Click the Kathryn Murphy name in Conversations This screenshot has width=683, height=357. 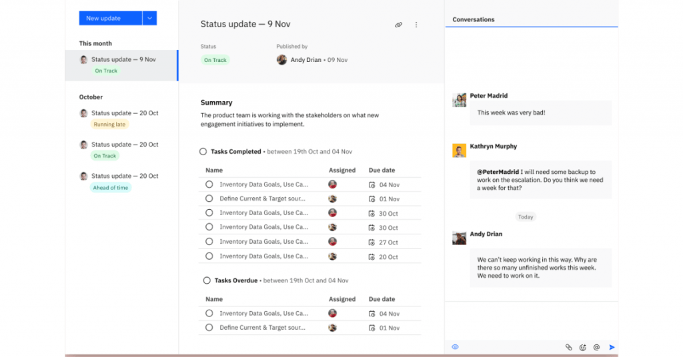click(493, 146)
